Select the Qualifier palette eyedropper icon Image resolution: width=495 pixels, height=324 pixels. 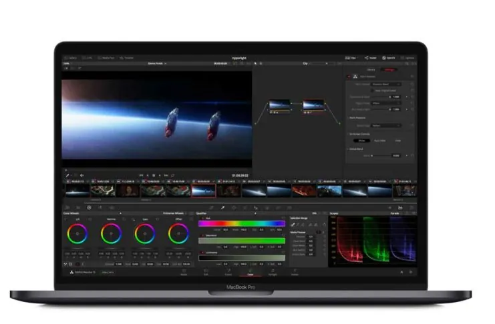(x=222, y=208)
